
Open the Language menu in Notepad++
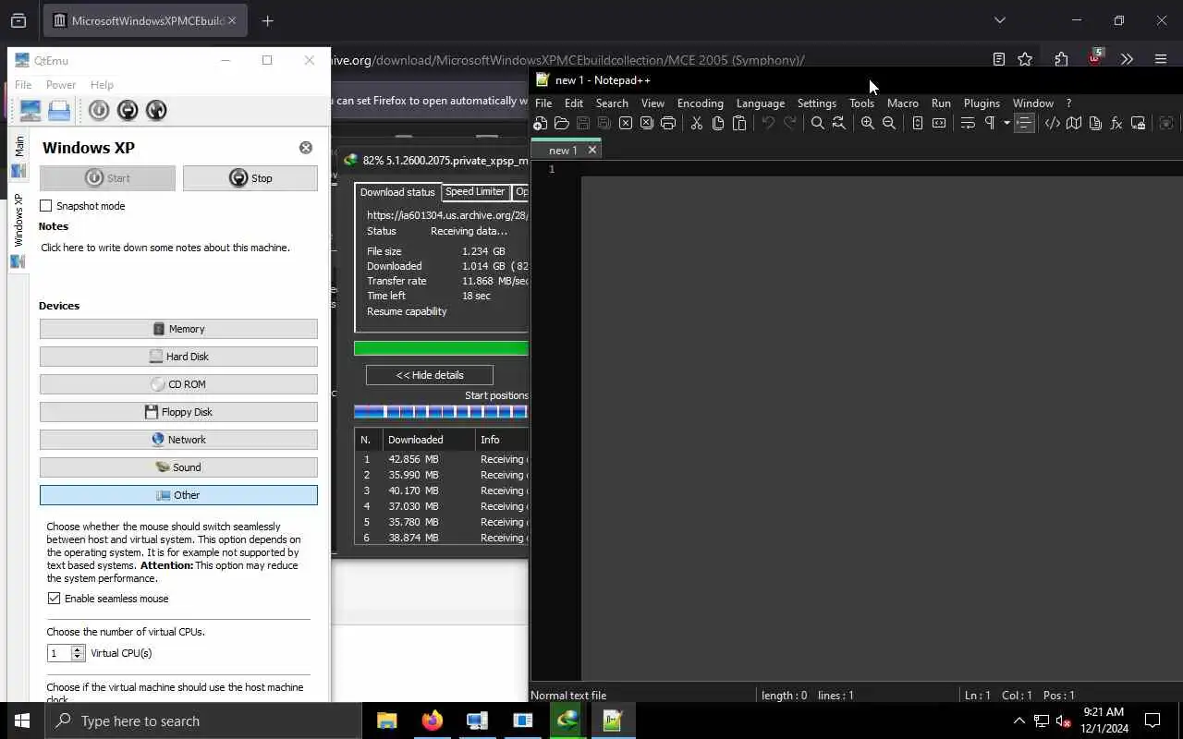(761, 103)
